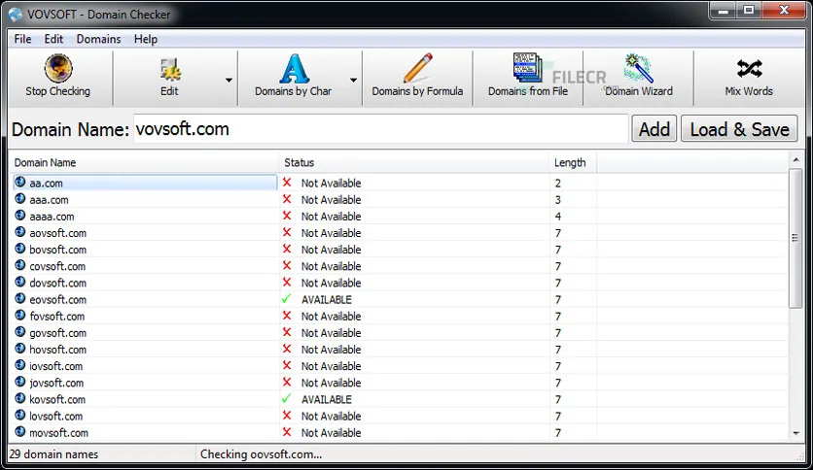Click red X status icon for hovsoft.com
Viewport: 813px width, 470px height.
click(x=287, y=349)
